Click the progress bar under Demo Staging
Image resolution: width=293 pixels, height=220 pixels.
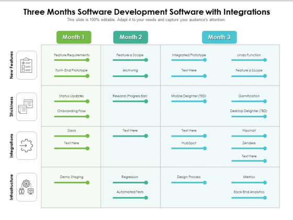click(x=72, y=183)
